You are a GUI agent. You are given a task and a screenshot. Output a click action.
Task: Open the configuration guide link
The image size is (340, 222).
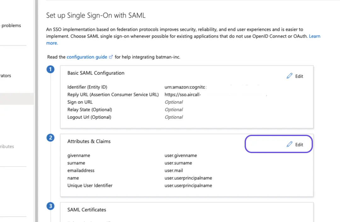pyautogui.click(x=87, y=57)
